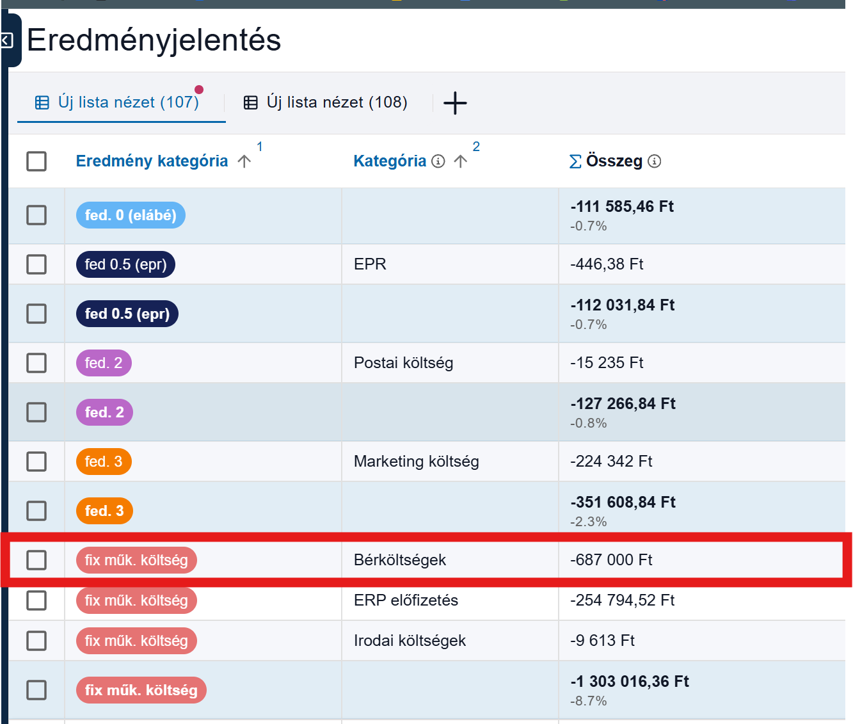
Task: Click sort arrow beside Kategória header
Action: [x=460, y=161]
